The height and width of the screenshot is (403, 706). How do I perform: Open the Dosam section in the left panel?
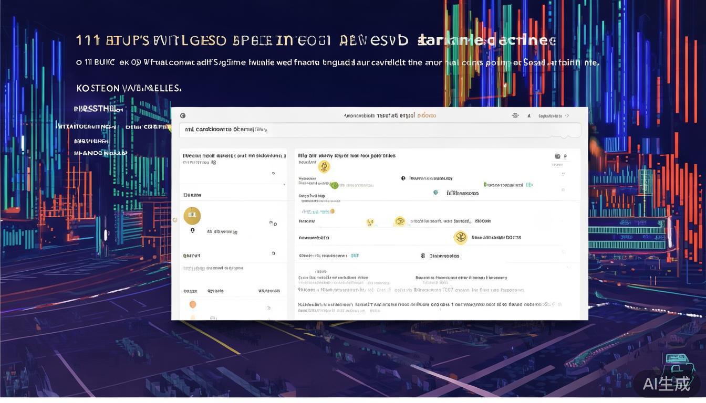pos(192,195)
